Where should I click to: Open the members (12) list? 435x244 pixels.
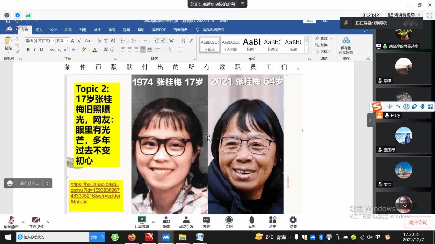pos(186,220)
